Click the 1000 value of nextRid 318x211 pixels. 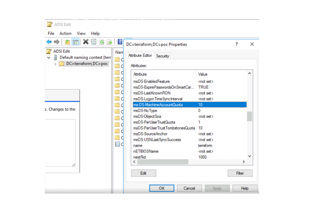202,157
